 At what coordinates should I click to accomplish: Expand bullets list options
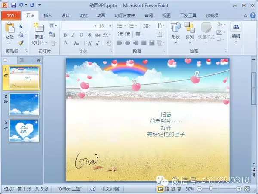[x=125, y=26]
